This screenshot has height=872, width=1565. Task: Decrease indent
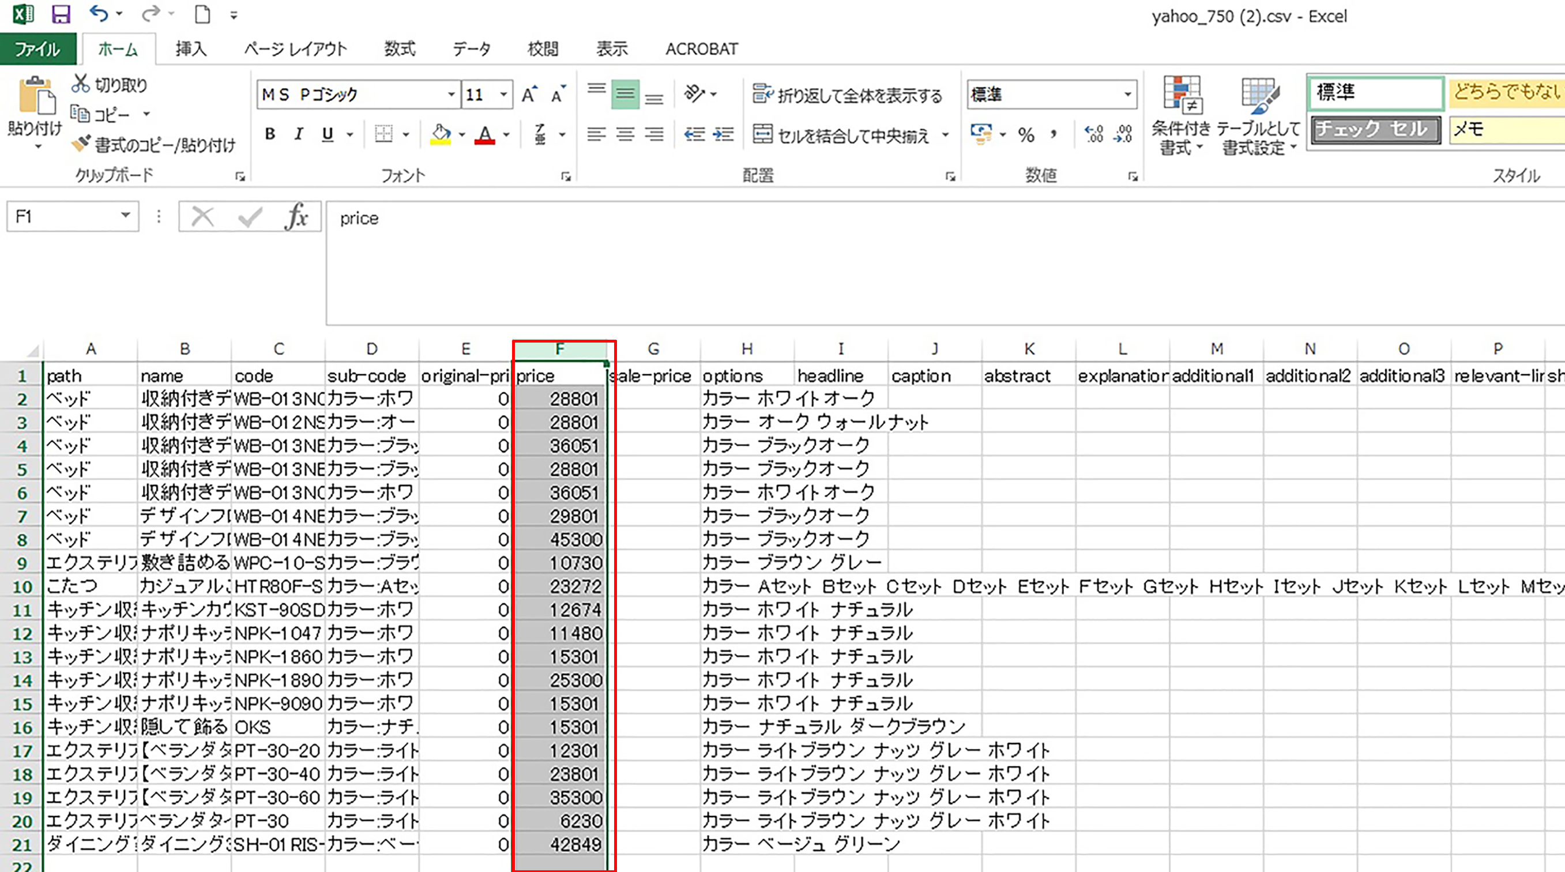[694, 134]
